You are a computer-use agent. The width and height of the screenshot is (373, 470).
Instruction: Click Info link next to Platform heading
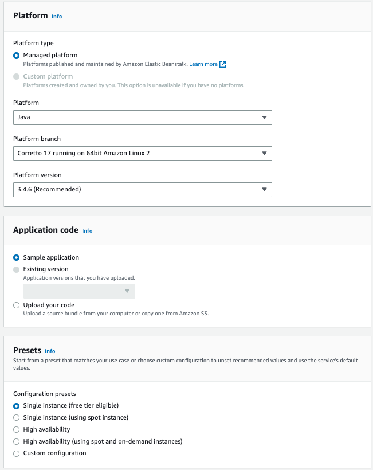pos(57,17)
